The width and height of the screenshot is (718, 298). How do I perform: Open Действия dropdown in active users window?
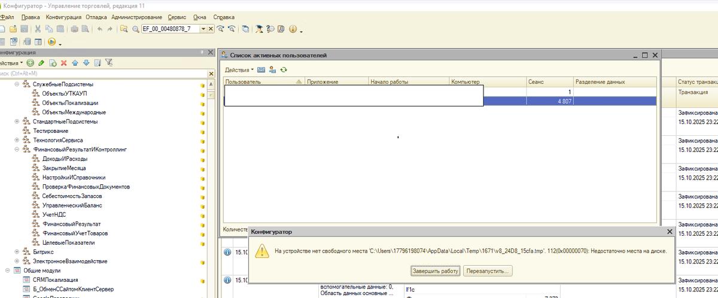[x=239, y=69]
